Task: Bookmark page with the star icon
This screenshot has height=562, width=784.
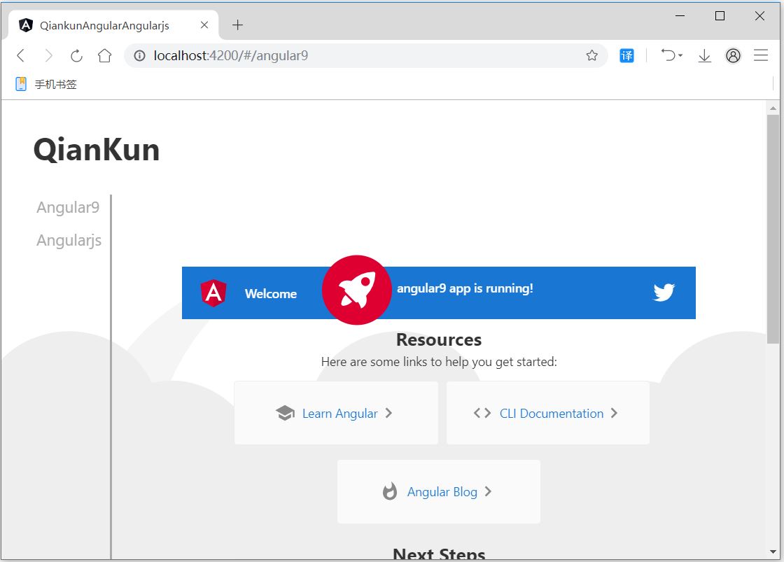Action: (x=592, y=55)
